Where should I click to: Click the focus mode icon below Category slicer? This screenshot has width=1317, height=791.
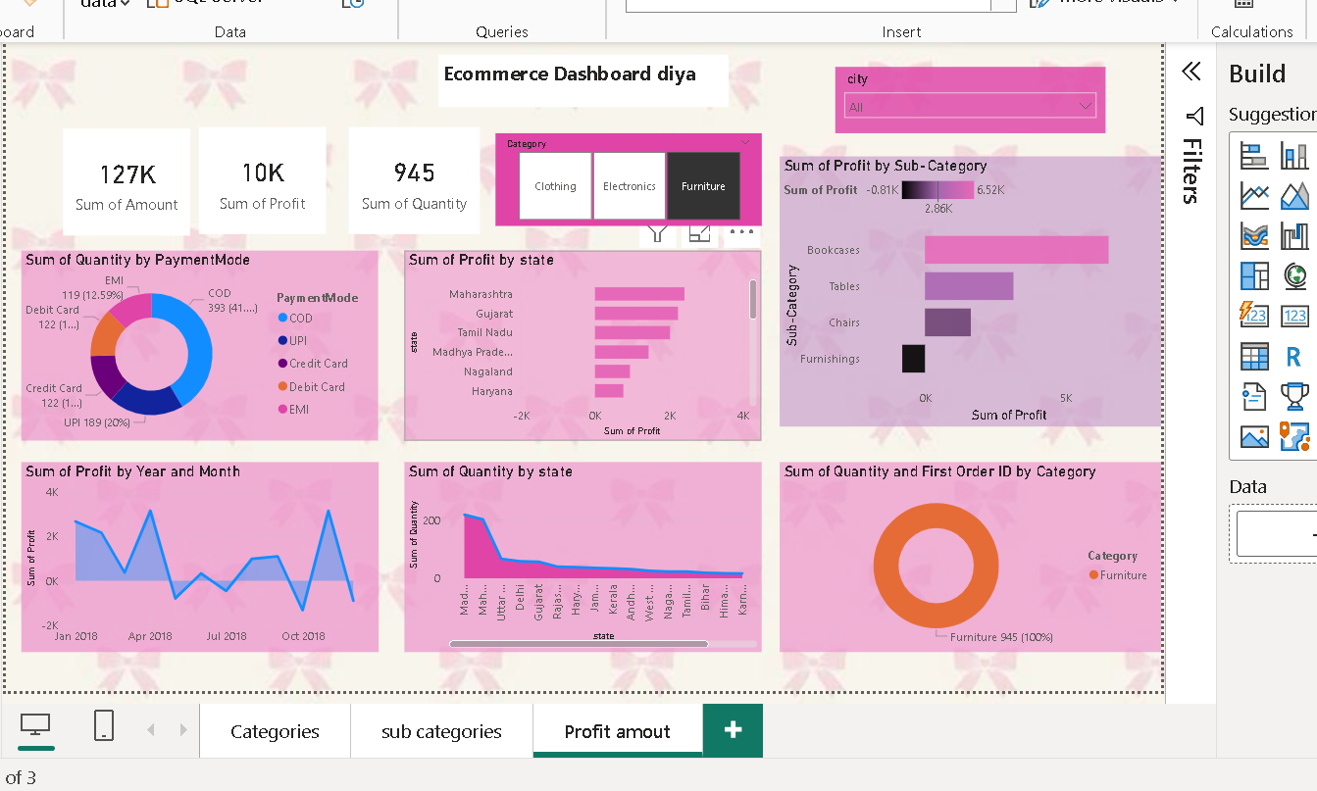click(x=699, y=232)
